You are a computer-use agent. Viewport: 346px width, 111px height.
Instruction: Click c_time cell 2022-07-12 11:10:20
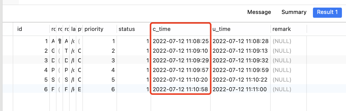(x=180, y=80)
